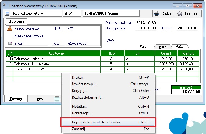Click the Rozchód wewnętrzny document type field
206x134 pixels.
36,13
